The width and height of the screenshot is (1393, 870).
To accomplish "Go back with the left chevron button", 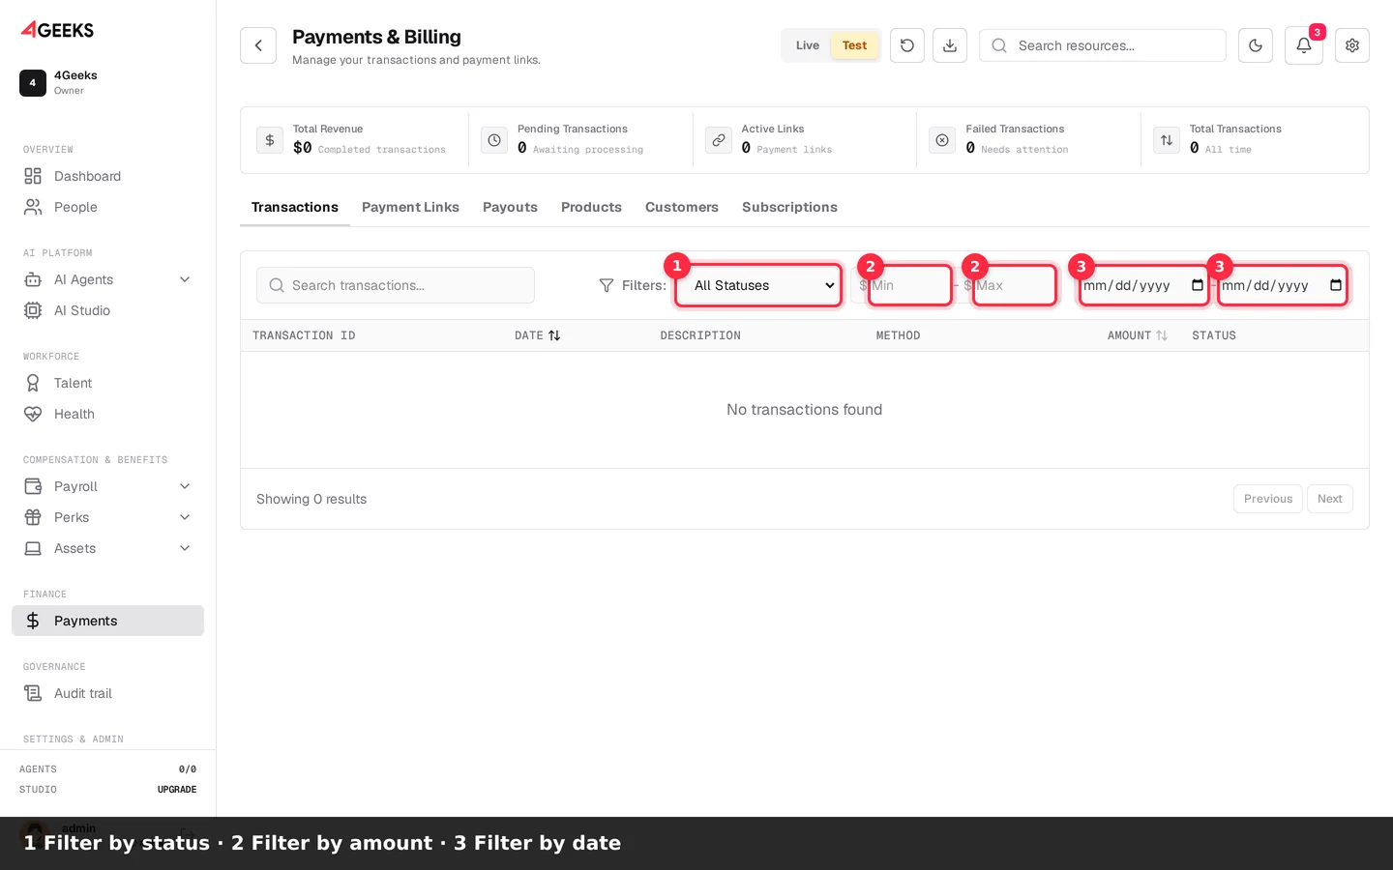I will coord(258,45).
